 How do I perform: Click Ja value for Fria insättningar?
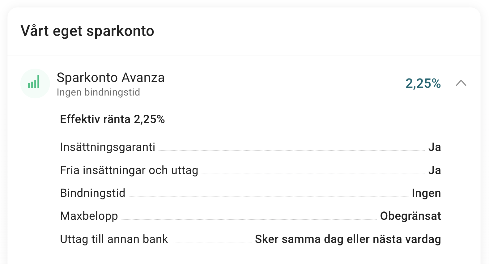(x=435, y=170)
